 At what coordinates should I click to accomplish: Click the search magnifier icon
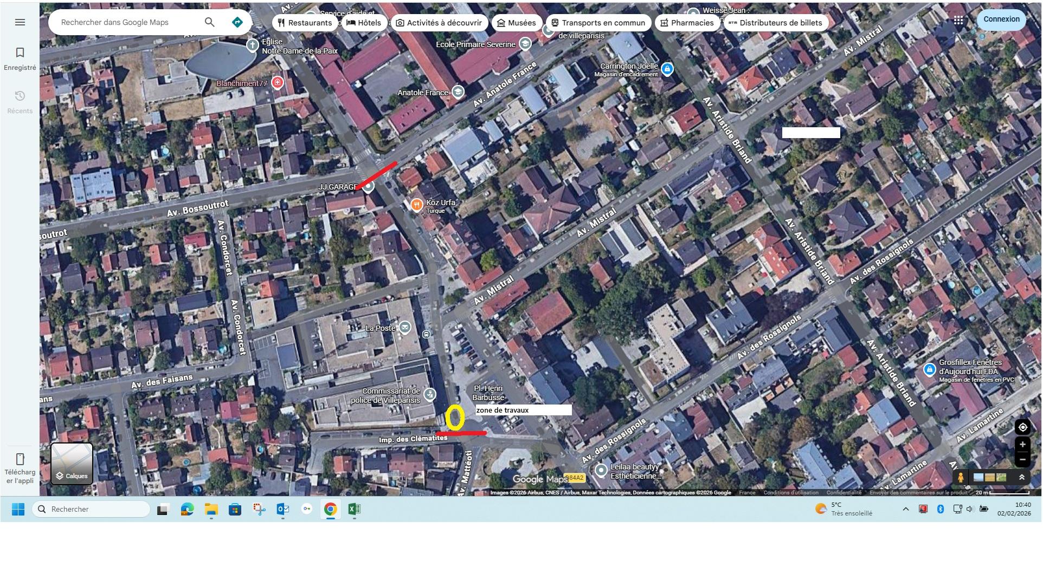point(209,22)
